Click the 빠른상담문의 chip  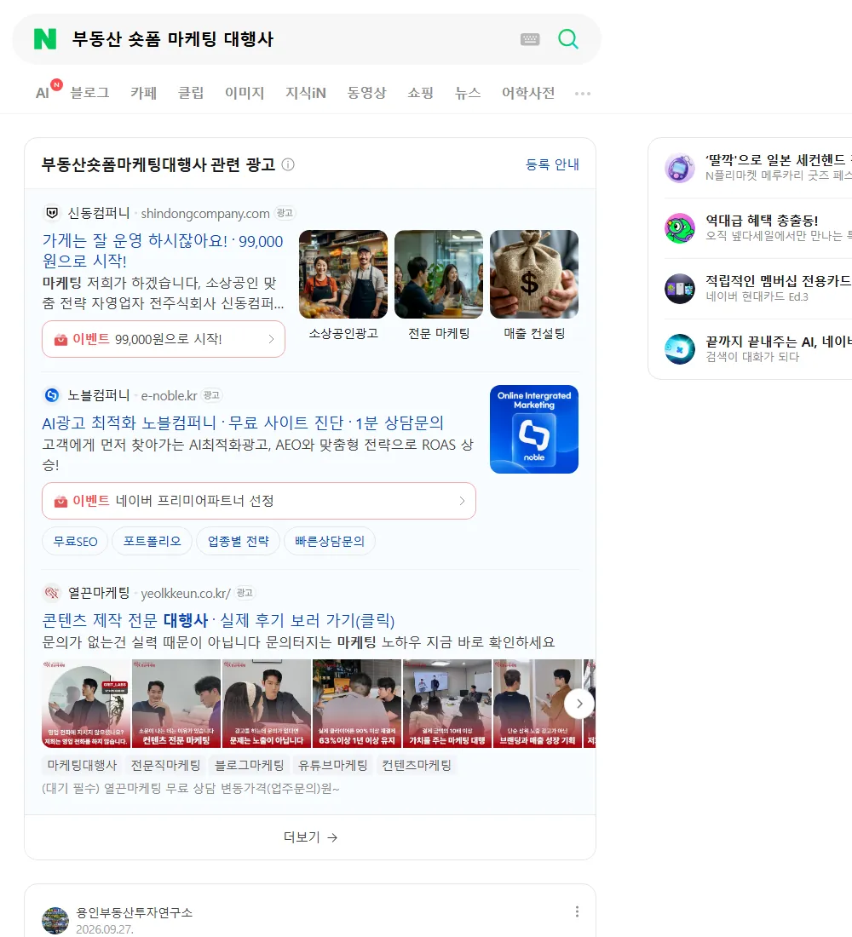[330, 542]
